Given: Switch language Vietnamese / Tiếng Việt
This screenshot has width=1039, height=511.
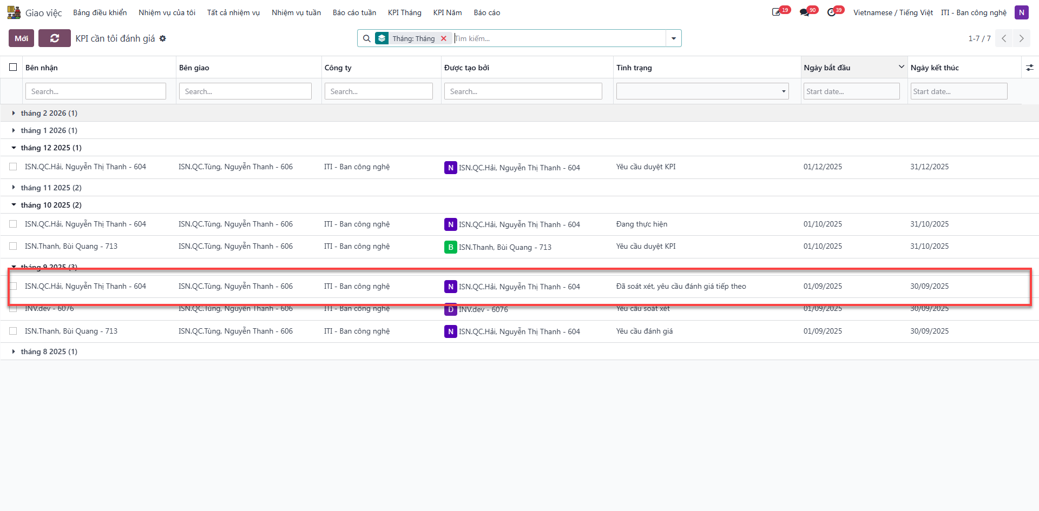Looking at the screenshot, I should point(893,12).
